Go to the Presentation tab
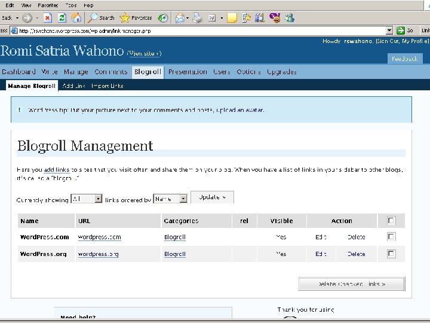The image size is (430, 323). click(x=188, y=72)
